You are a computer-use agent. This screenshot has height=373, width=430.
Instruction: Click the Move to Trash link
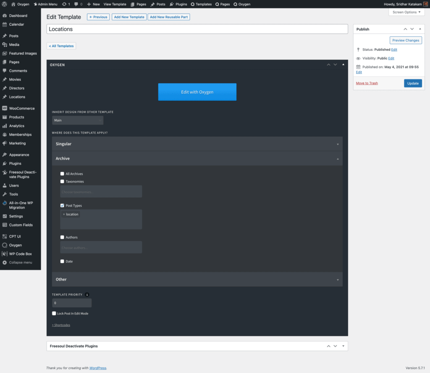click(367, 83)
